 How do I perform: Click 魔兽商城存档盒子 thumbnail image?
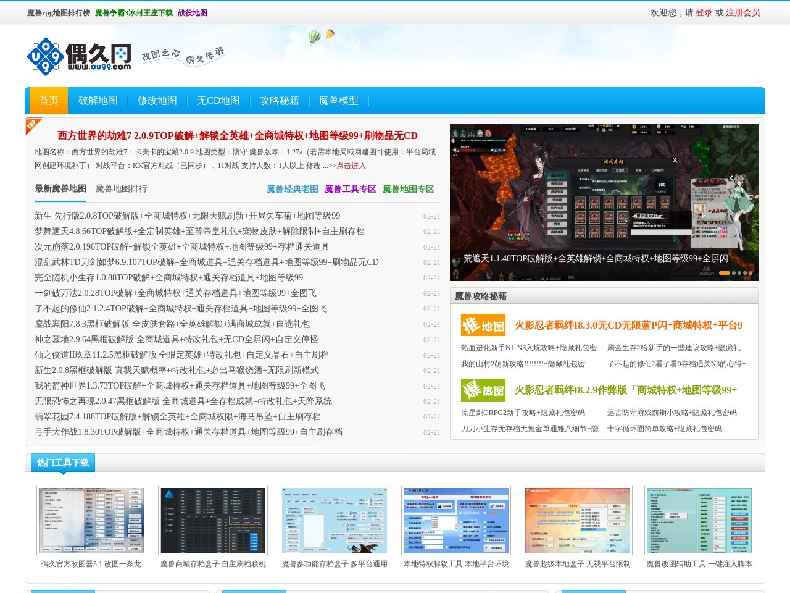point(213,521)
